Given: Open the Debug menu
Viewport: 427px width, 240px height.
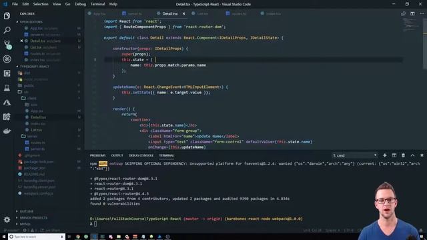Looking at the screenshot, I should 80,4.
